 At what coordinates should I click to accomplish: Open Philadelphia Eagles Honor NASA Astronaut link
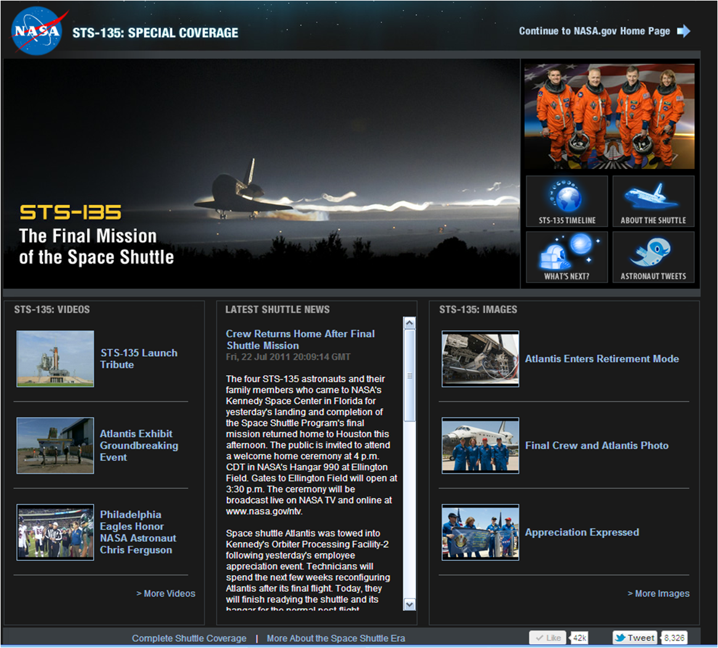(x=138, y=532)
